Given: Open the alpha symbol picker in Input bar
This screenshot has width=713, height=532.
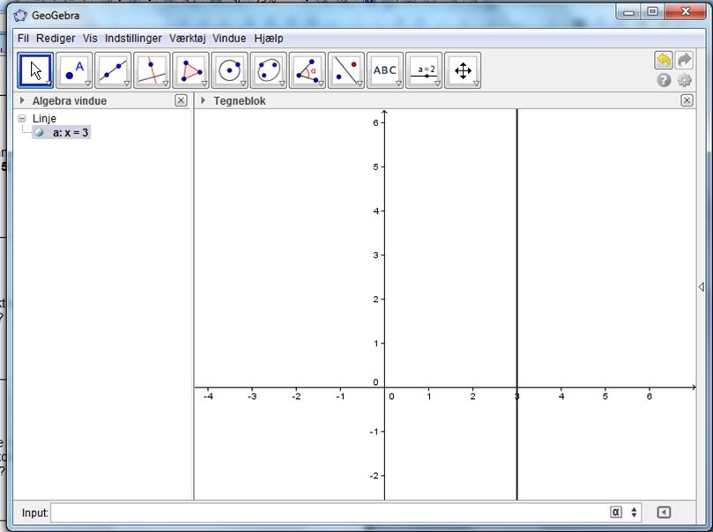Looking at the screenshot, I should tap(616, 513).
